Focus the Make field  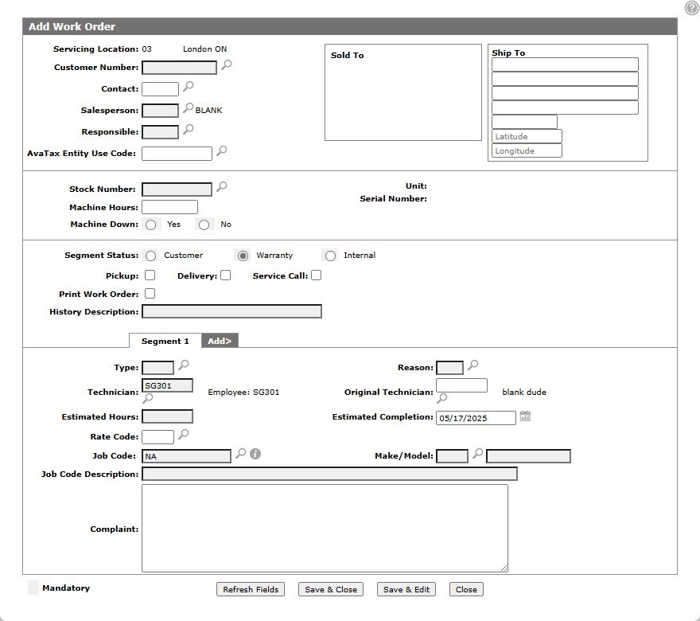coord(453,456)
